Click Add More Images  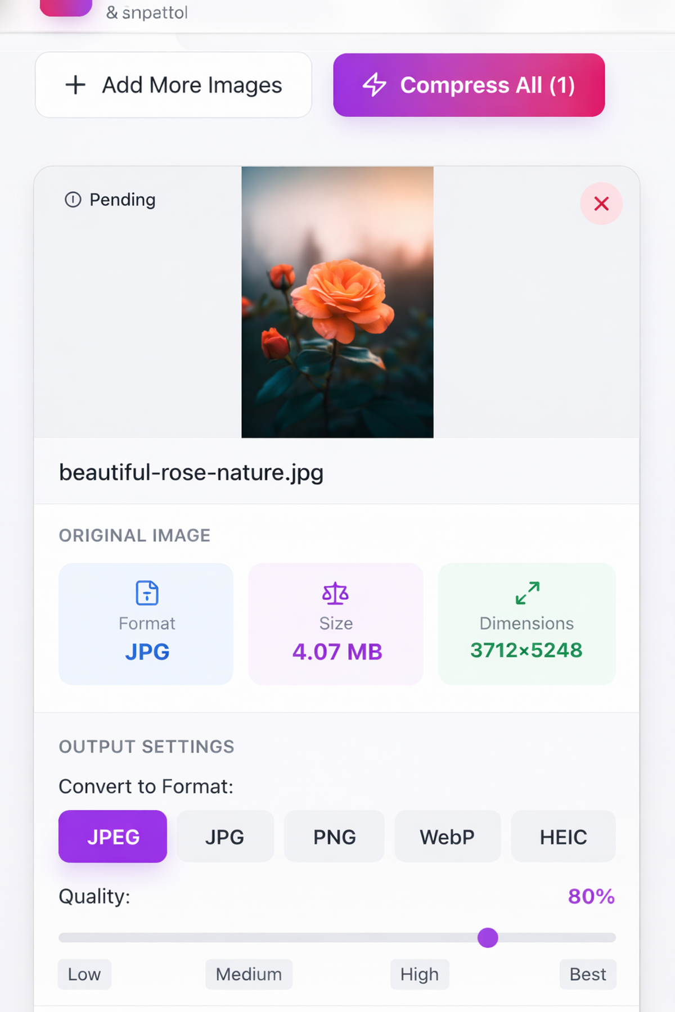pyautogui.click(x=173, y=85)
